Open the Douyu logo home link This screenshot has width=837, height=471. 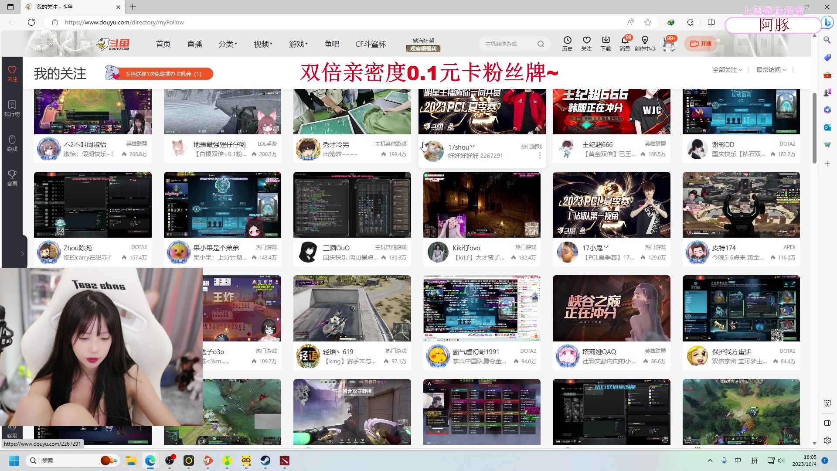tap(113, 44)
